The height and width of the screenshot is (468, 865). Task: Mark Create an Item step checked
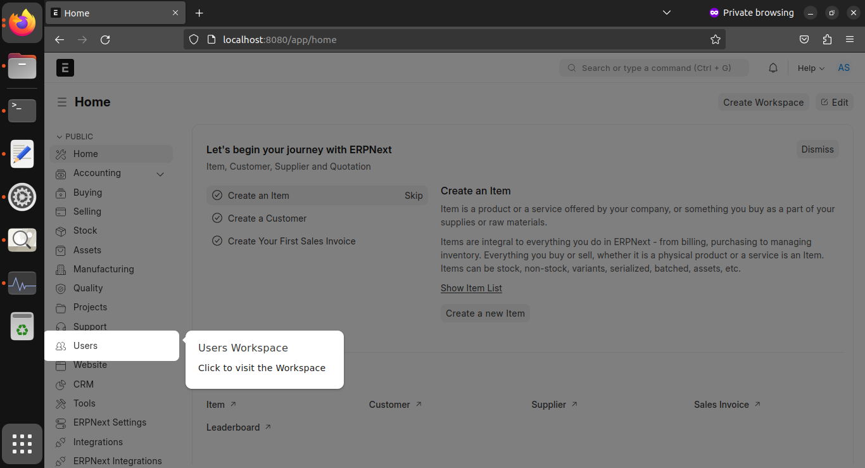(x=217, y=196)
